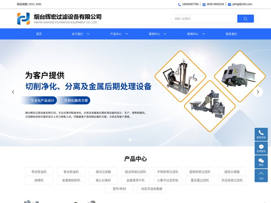The image size is (271, 203).
Task: Expand the 新闻中心 menu chevron
Action: pyautogui.click(x=204, y=34)
